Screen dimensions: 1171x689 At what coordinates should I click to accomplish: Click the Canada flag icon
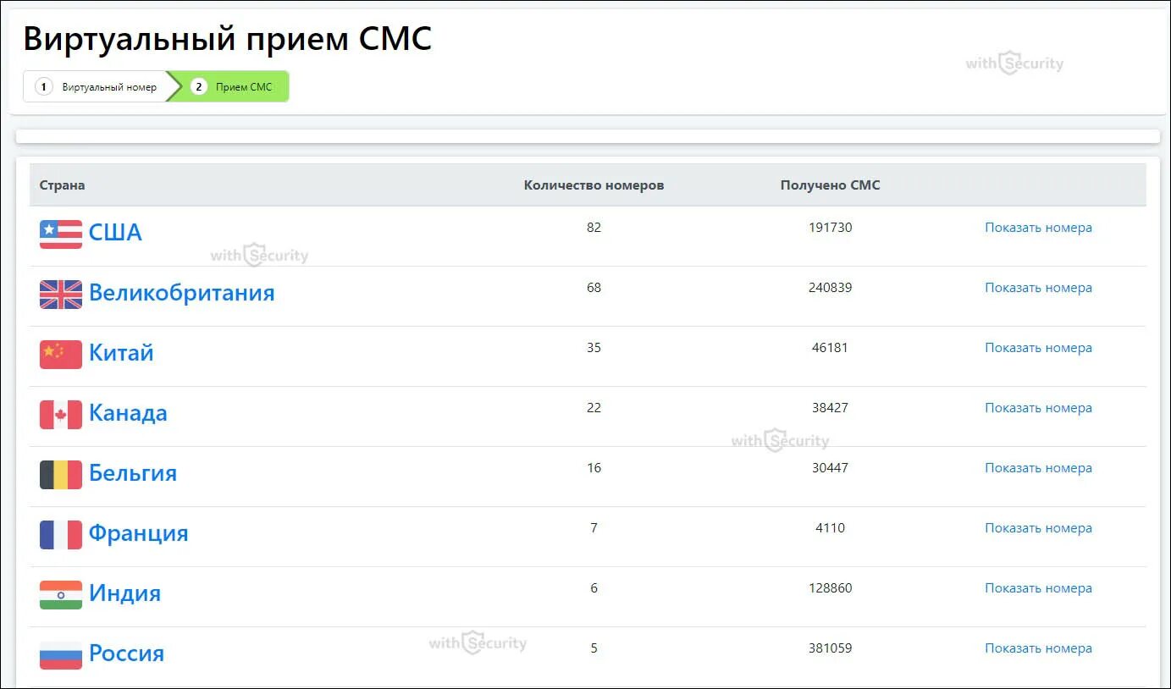point(61,414)
